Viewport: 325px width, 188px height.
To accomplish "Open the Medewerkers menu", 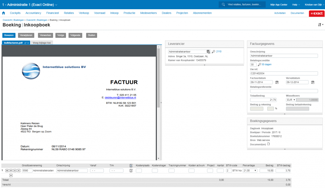I will (149, 13).
